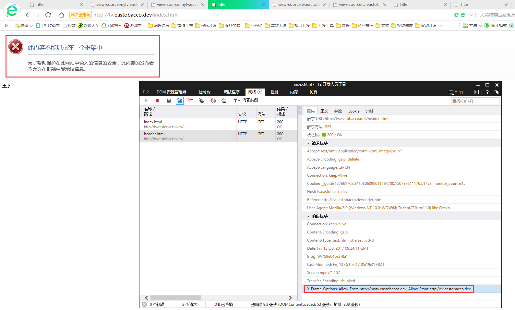The height and width of the screenshot is (310, 515).
Task: Click the 查找 search field in DevTools
Action: [x=475, y=101]
